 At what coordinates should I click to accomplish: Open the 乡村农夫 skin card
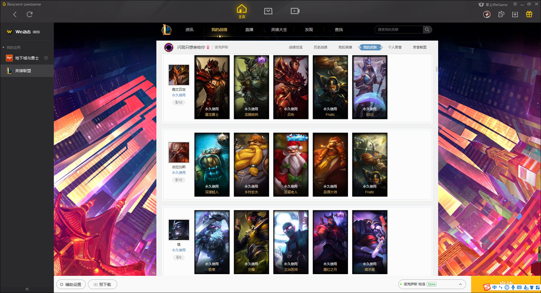pos(252,165)
